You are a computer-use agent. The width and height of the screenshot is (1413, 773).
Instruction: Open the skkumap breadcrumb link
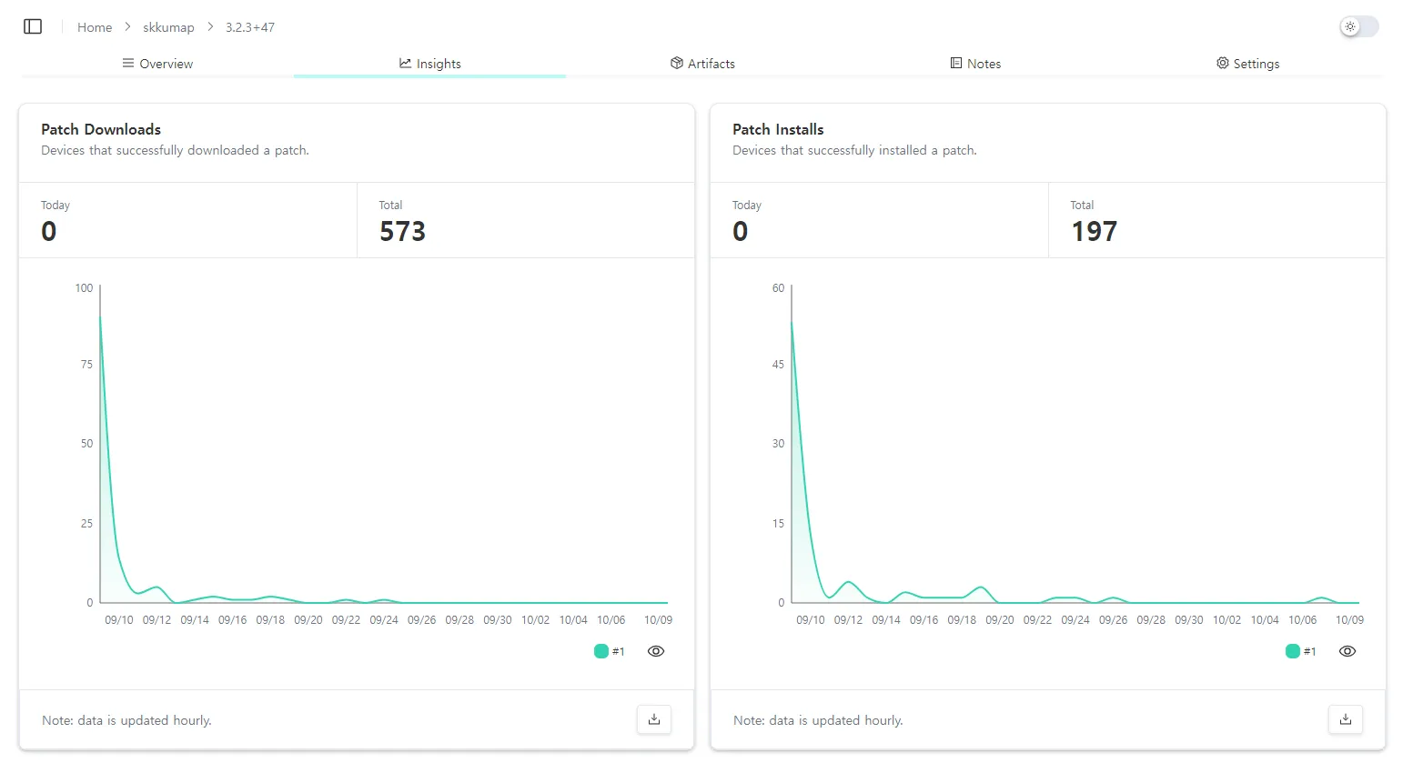coord(168,27)
